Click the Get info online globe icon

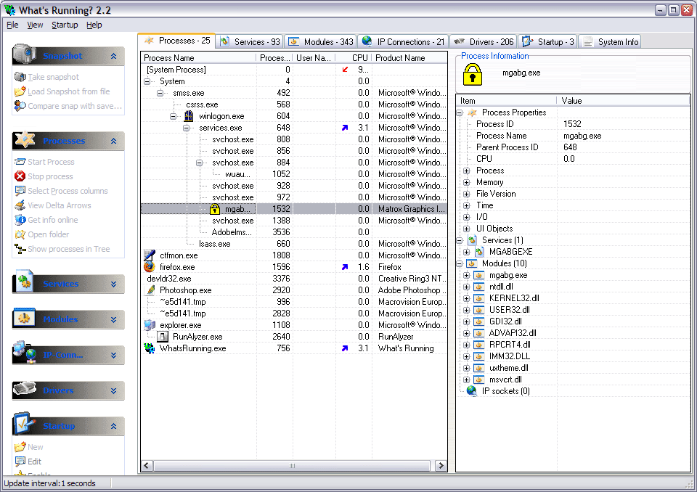tap(20, 220)
